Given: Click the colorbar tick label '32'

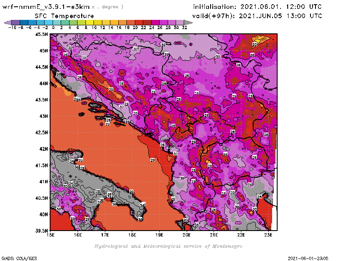Looking at the screenshot, I should click(185, 27).
